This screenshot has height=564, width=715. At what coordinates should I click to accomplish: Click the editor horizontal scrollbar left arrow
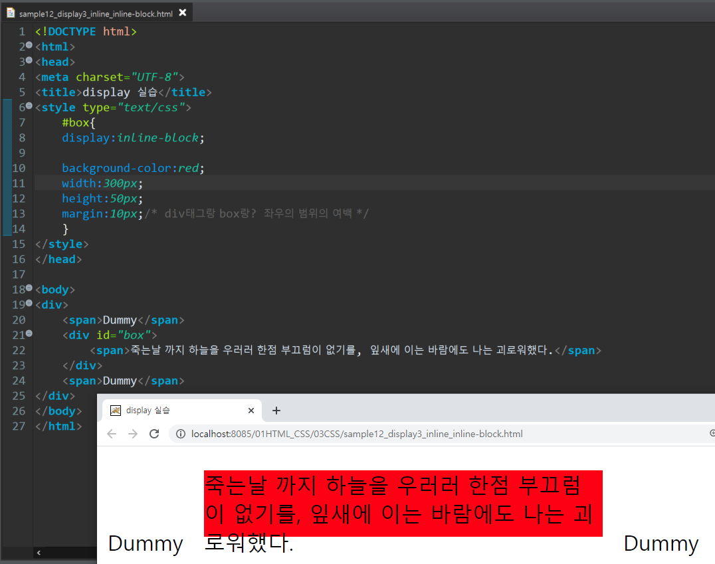click(x=39, y=553)
